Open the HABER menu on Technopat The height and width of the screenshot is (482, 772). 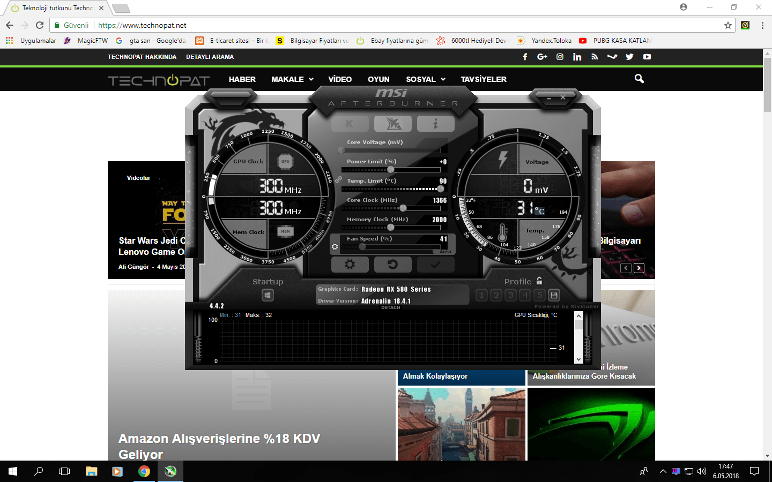242,79
